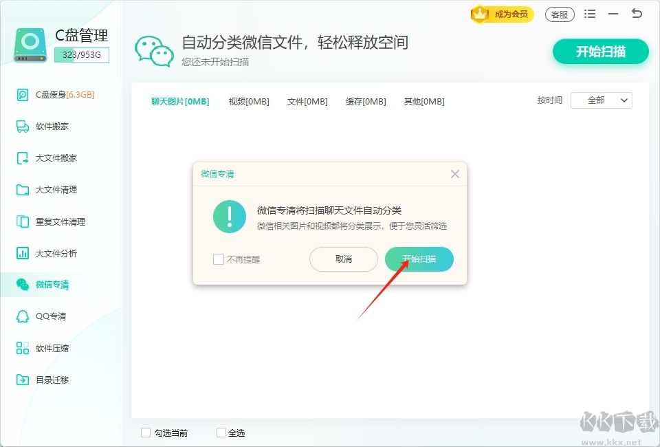Click the 自动分类微信文件，轻松释放空间 heading

(295, 43)
